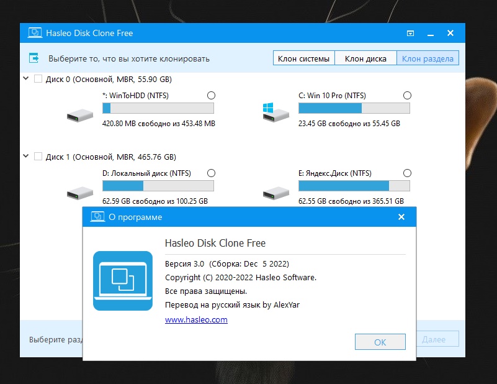Click the Версия 3.0 build text
497x384 pixels.
227,263
